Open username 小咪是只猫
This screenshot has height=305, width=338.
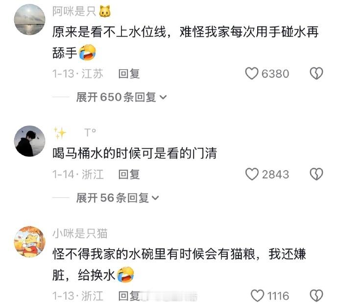click(x=80, y=233)
